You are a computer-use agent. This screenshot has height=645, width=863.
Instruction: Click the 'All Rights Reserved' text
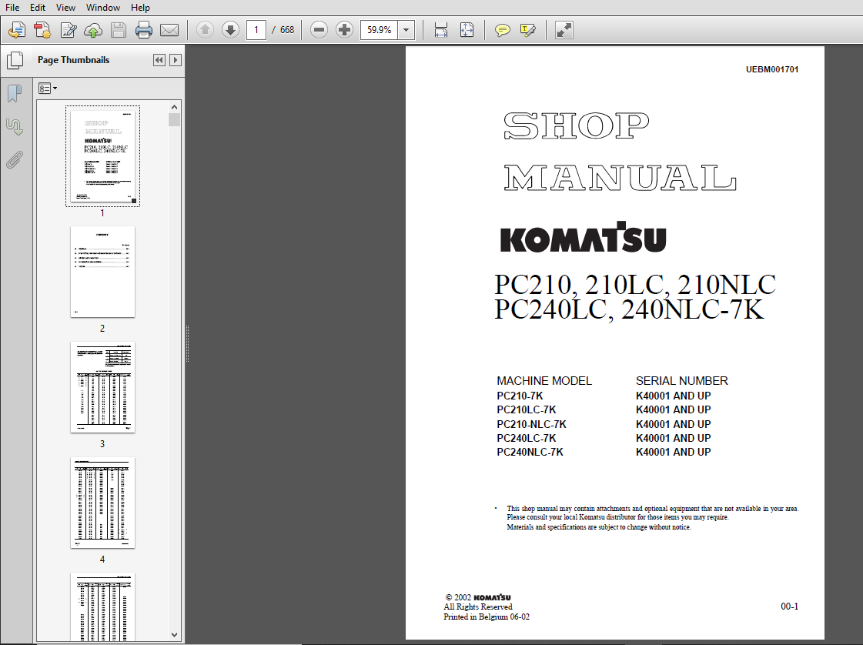click(x=478, y=607)
